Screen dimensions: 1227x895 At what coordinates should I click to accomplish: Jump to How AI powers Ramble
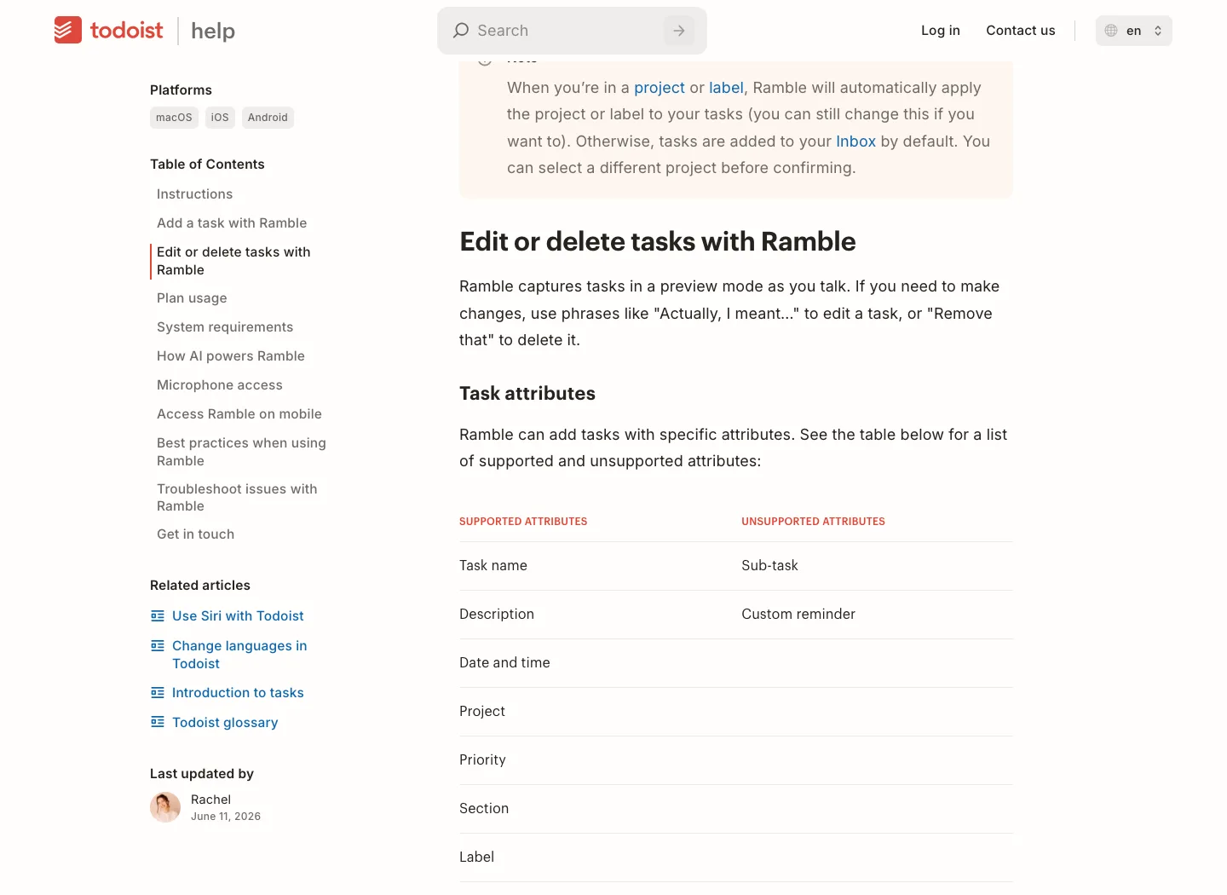coord(231,356)
